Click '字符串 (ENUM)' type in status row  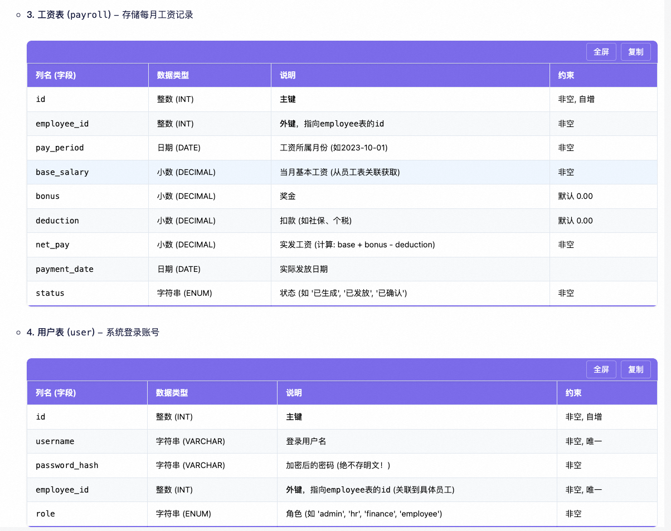184,293
